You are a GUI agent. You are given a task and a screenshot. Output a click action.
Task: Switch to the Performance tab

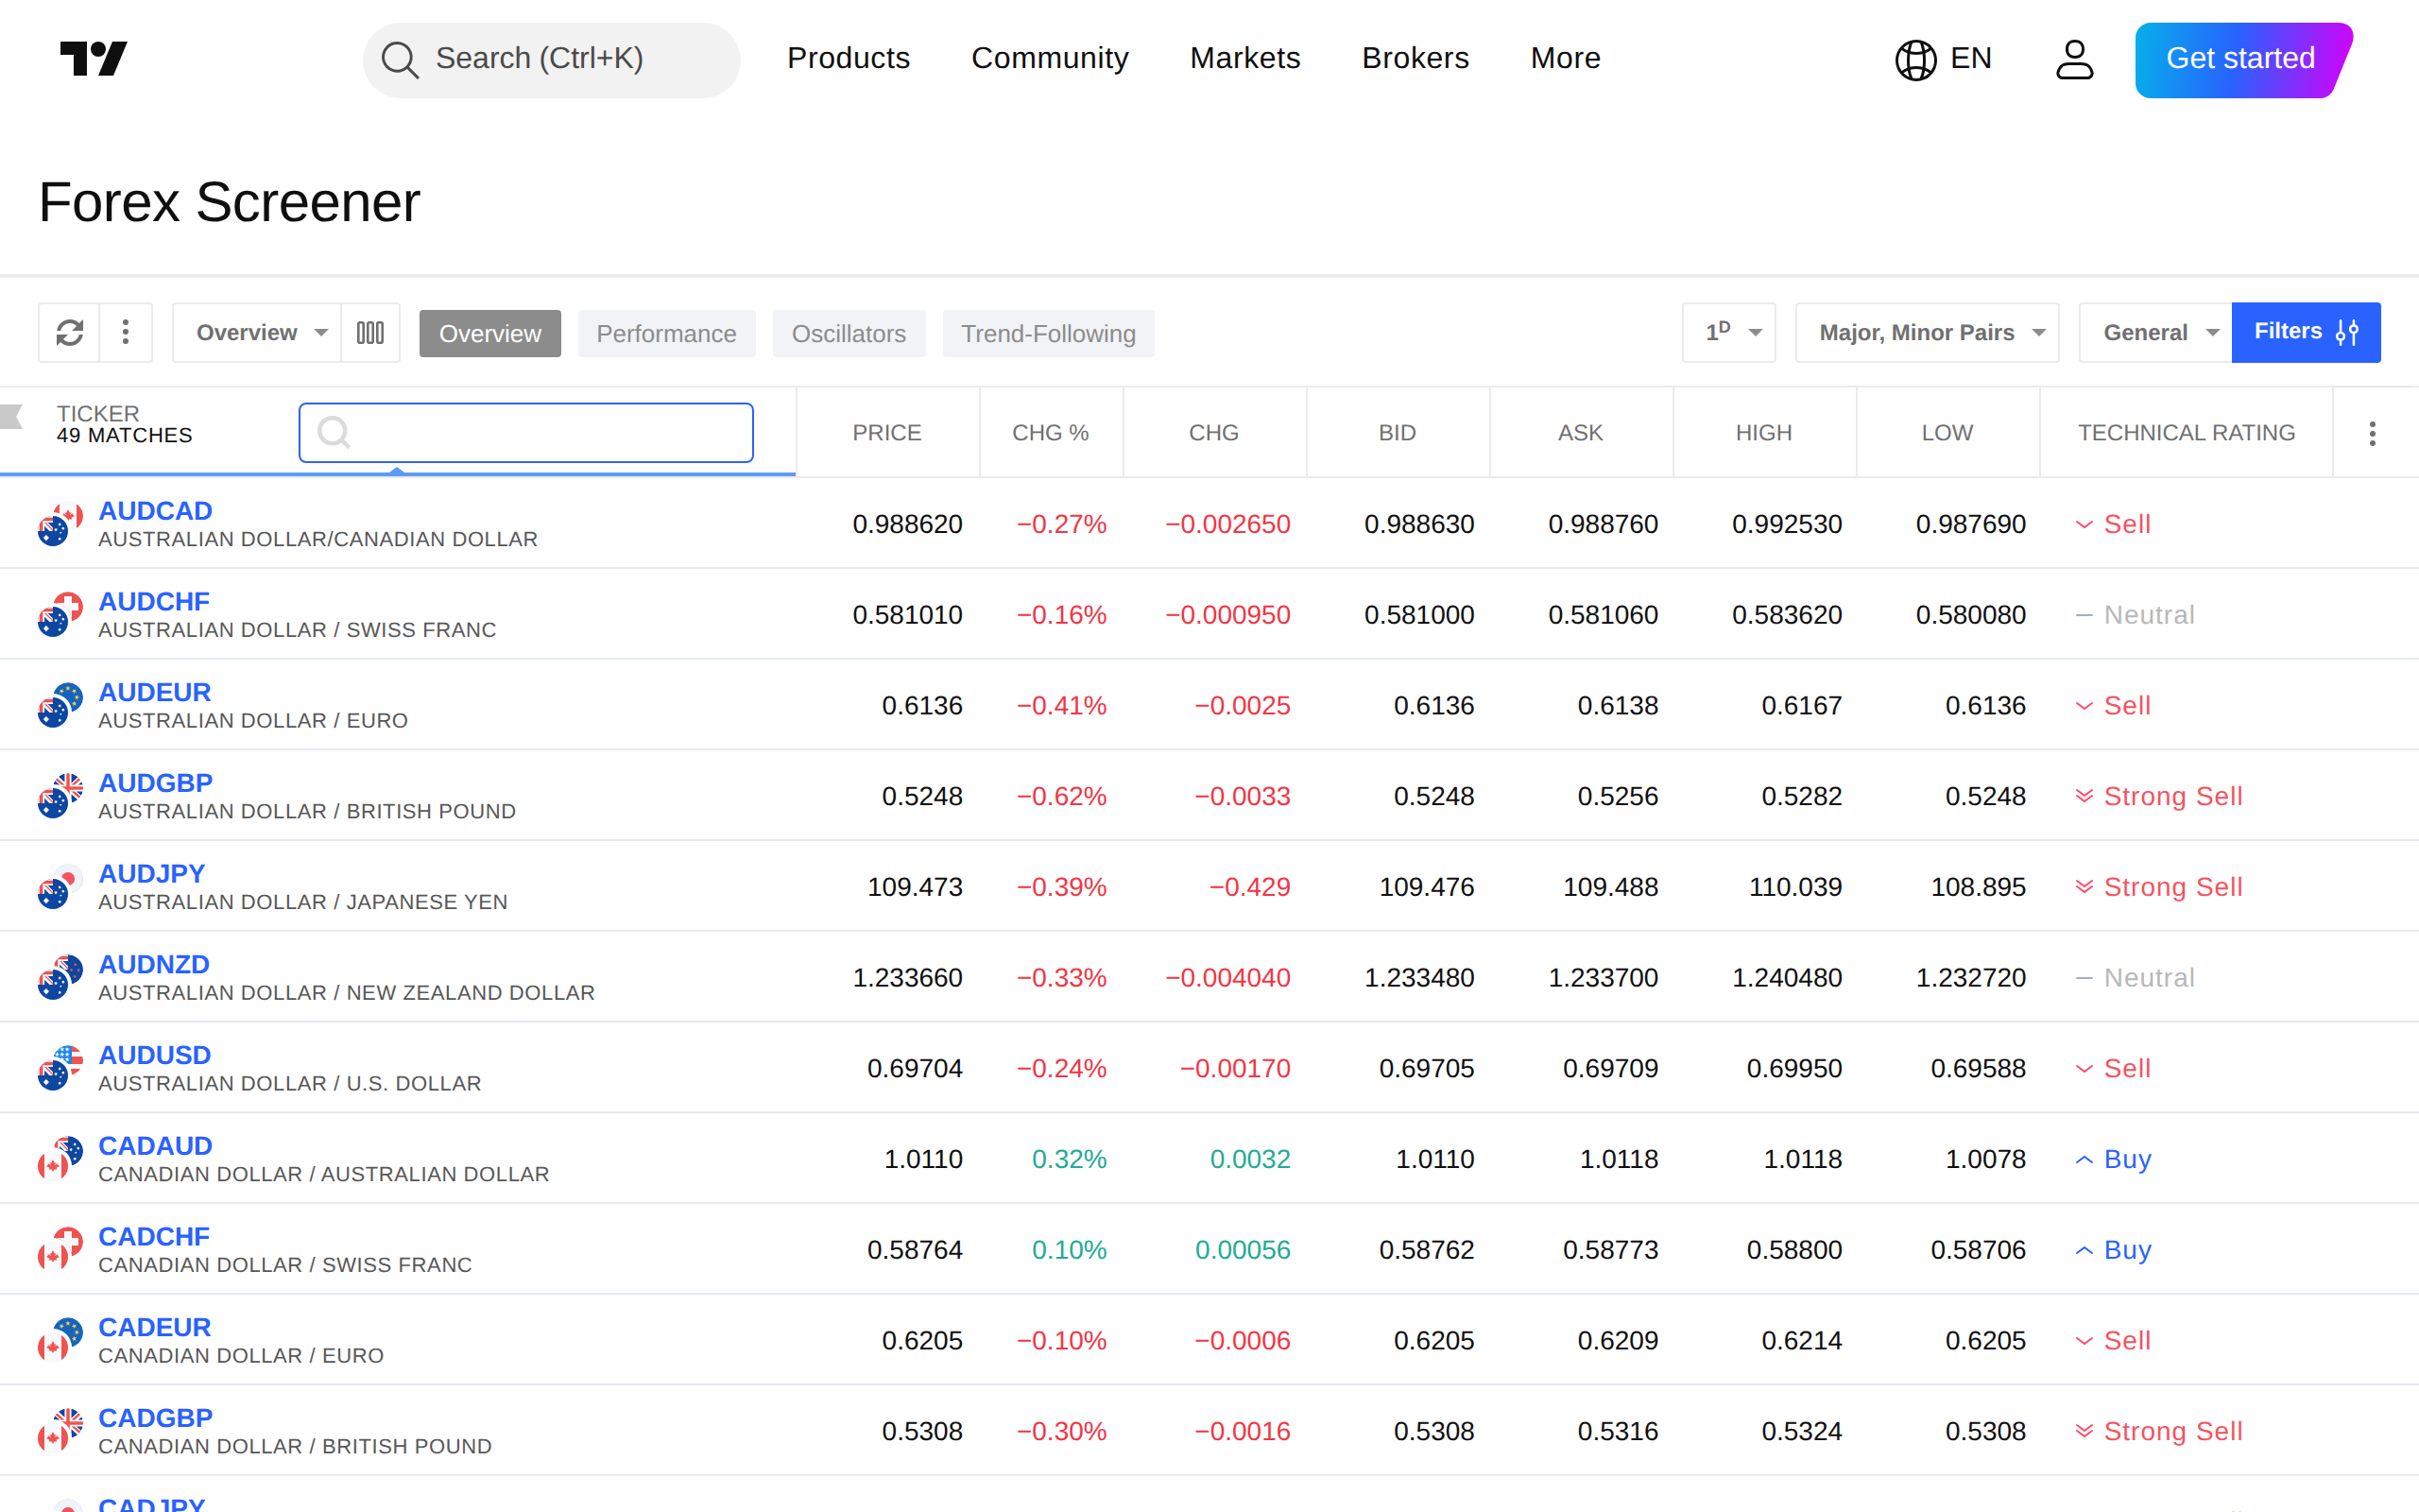tap(666, 333)
